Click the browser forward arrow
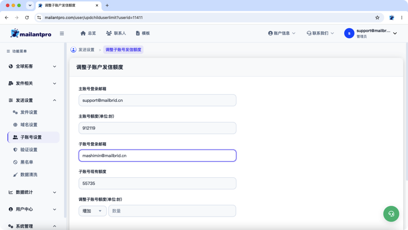The height and width of the screenshot is (230, 408). 16,18
